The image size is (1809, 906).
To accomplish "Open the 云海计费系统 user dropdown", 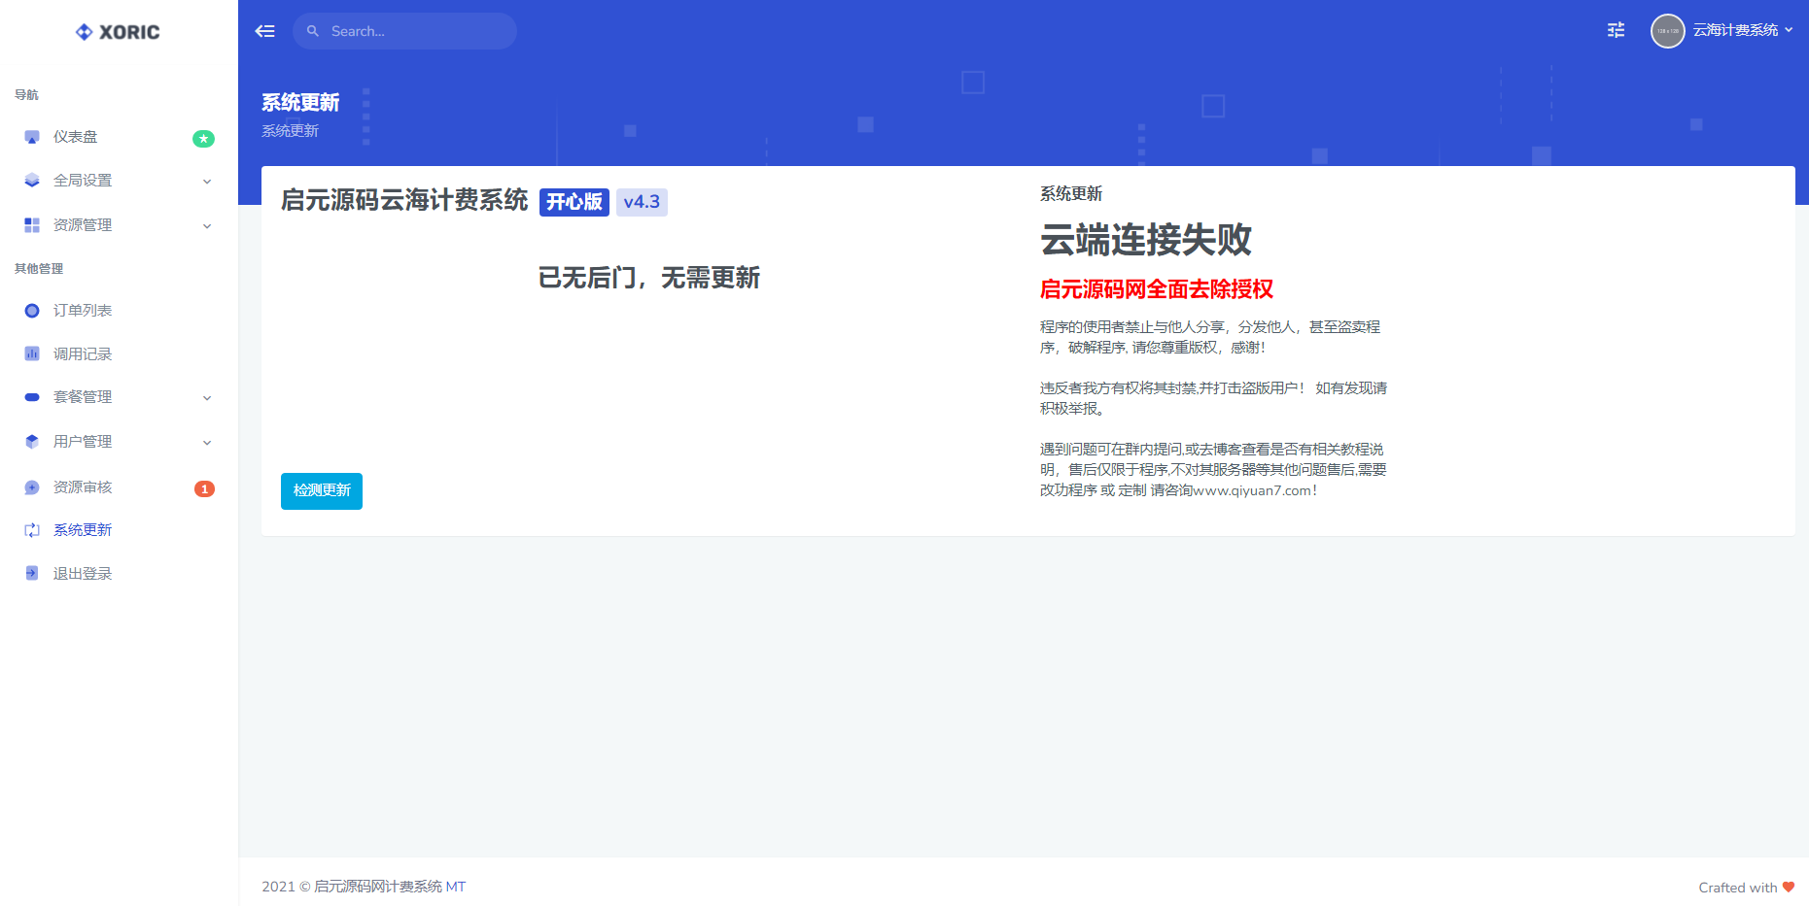I will (x=1742, y=30).
